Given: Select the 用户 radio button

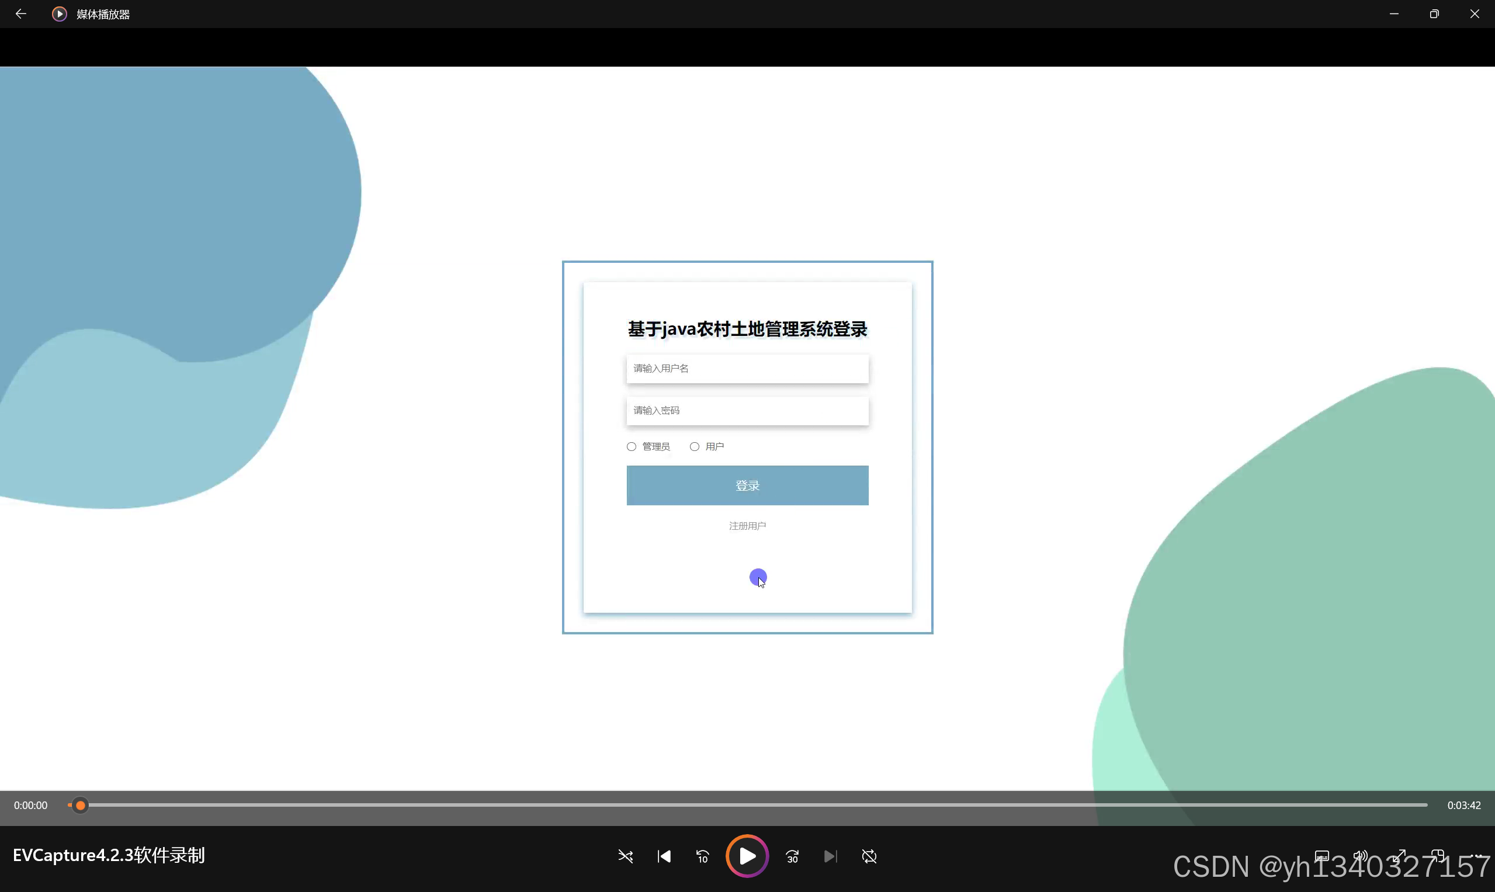Looking at the screenshot, I should [694, 447].
